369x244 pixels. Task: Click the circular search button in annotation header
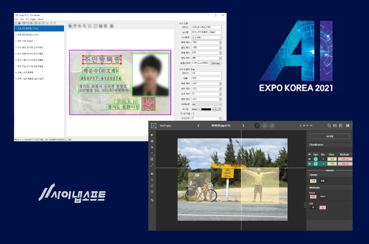[x=264, y=126]
